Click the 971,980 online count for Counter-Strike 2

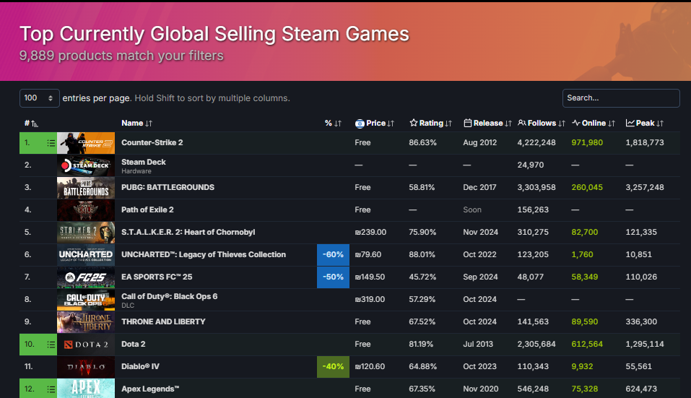point(587,143)
